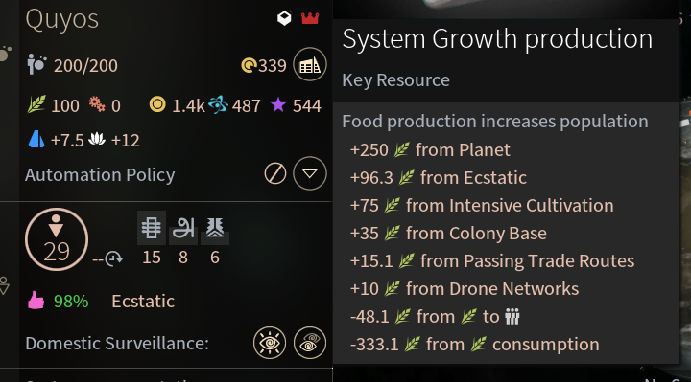The height and width of the screenshot is (382, 691).
Task: Toggle the Domestic Surveillance eye button
Action: [x=270, y=343]
